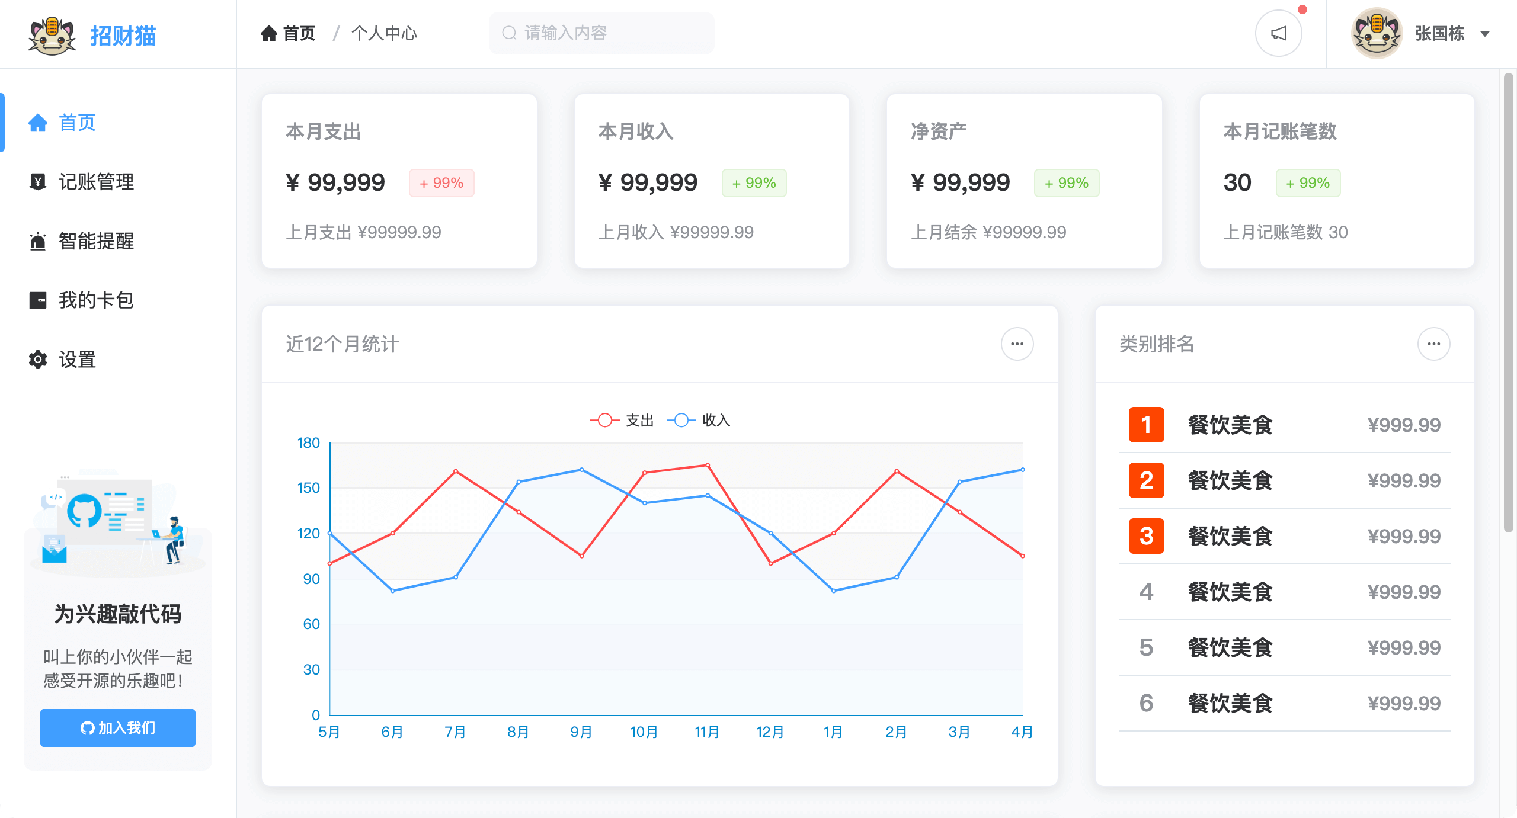Click the 智能提醒 alarm icon
This screenshot has width=1517, height=818.
(x=38, y=241)
